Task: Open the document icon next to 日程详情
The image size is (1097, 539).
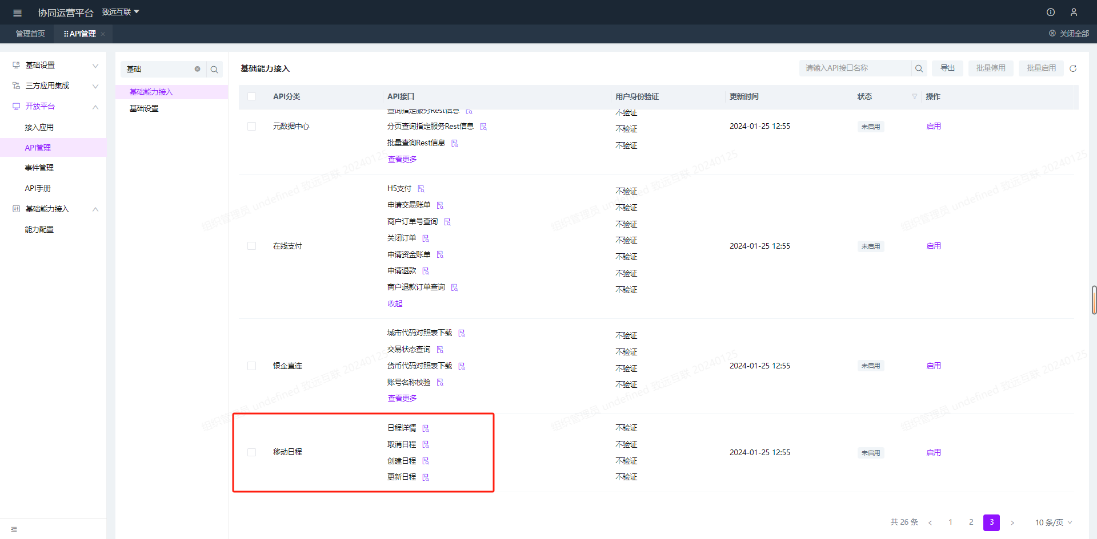Action: (x=426, y=428)
